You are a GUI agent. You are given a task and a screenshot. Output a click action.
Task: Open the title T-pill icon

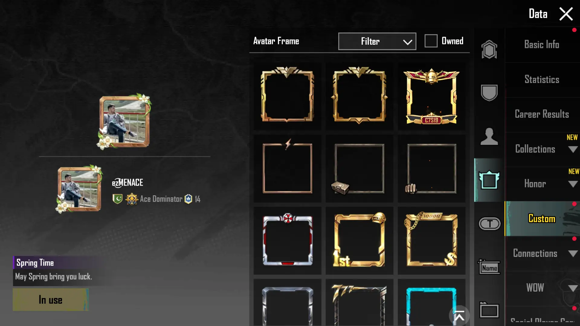coord(489,224)
